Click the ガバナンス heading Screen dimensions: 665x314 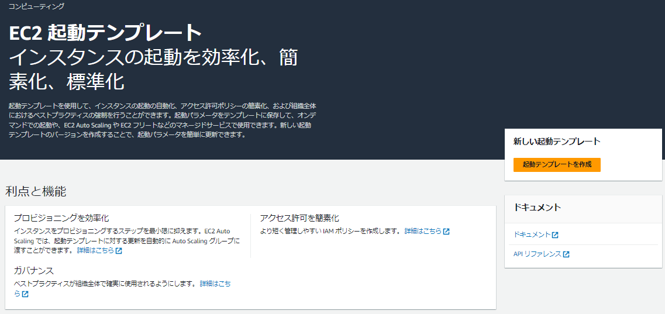tap(33, 271)
